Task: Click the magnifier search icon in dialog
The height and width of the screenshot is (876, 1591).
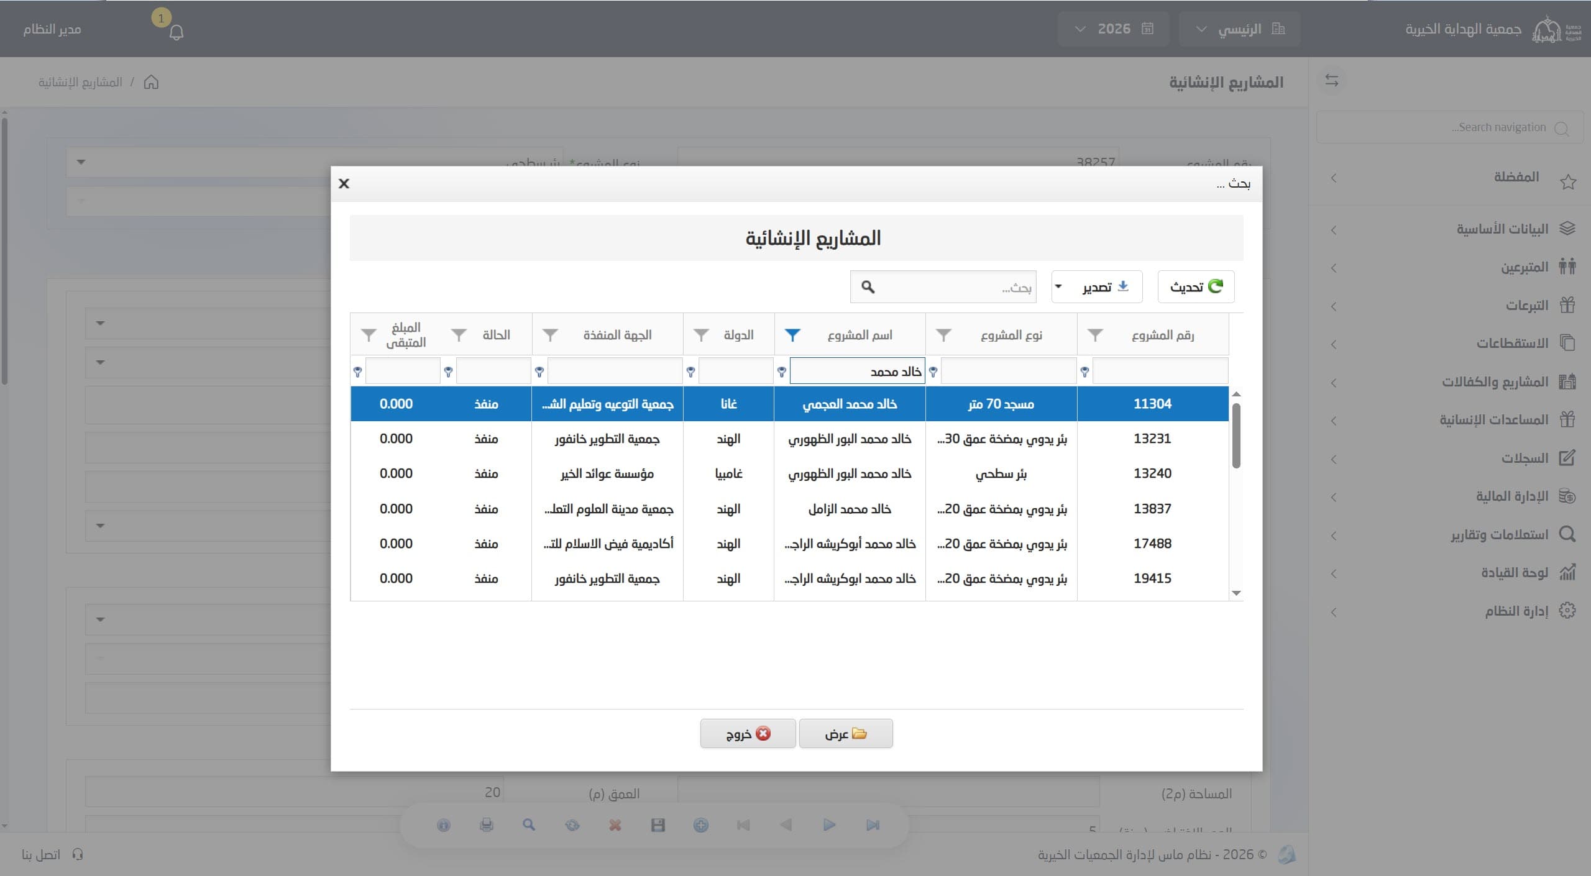Action: pyautogui.click(x=868, y=287)
